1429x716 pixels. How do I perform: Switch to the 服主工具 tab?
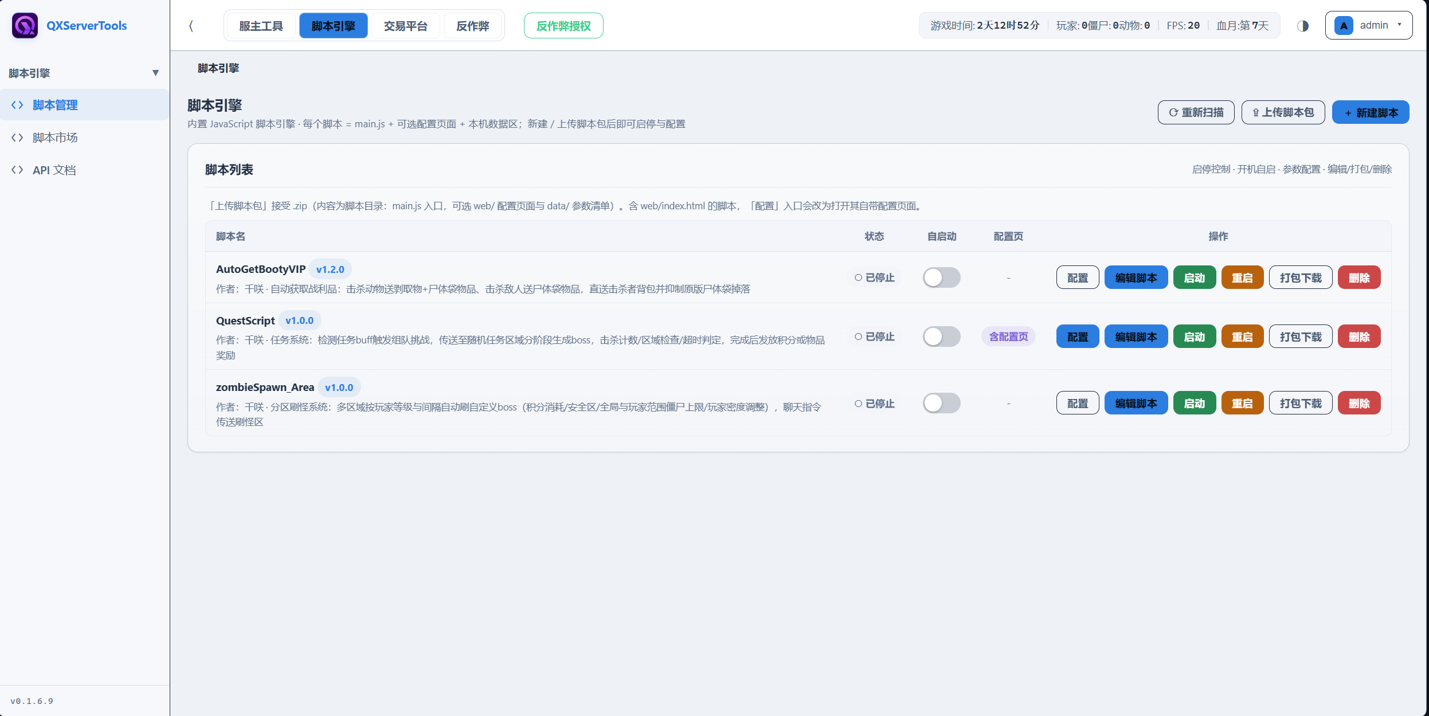click(261, 26)
